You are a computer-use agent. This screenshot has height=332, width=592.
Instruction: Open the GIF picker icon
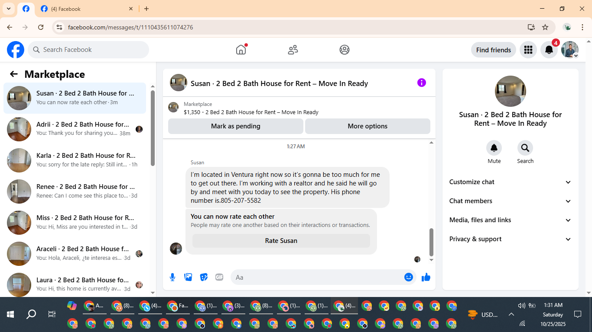(x=219, y=277)
